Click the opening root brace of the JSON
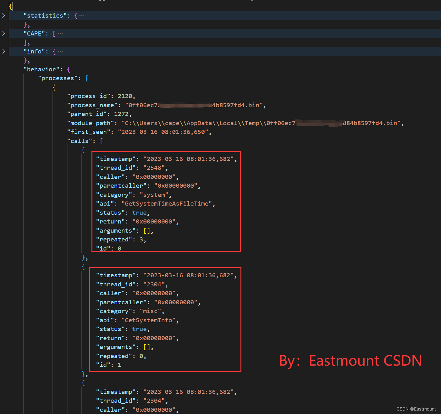This screenshot has height=414, width=441. [x=11, y=7]
